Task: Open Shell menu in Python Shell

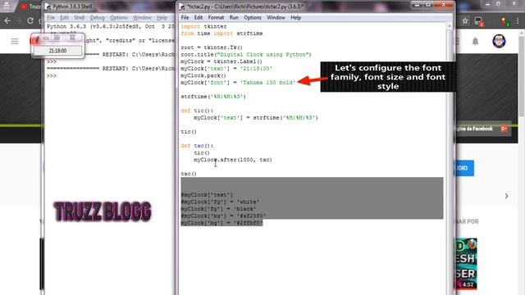Action: click(80, 17)
